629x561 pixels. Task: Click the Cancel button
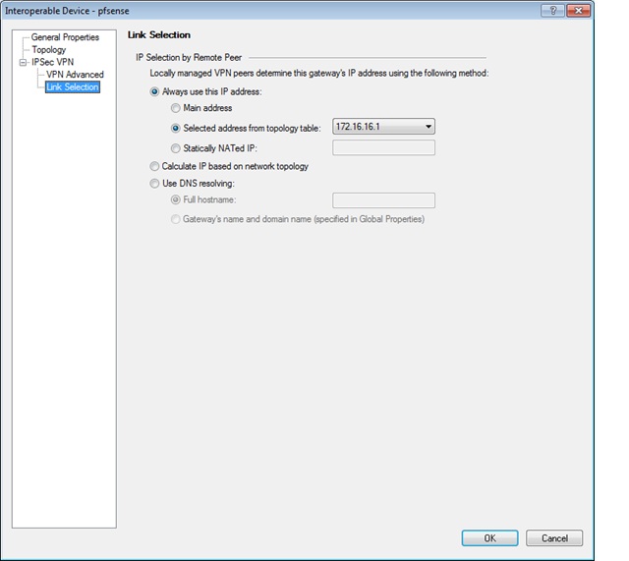coord(554,537)
